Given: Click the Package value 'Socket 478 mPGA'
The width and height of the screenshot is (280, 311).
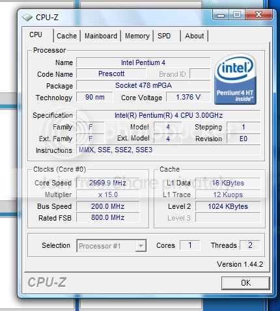Looking at the screenshot, I should (143, 85).
